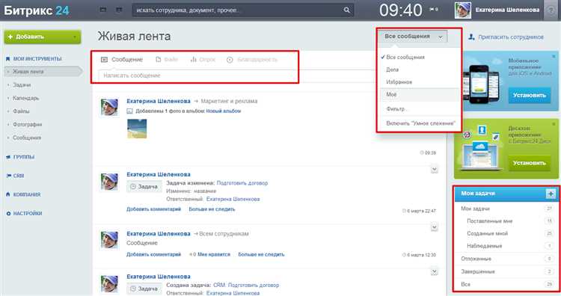Expand arrow on the Всем сотрудникам post
This screenshot has width=561, height=296.
click(x=435, y=227)
